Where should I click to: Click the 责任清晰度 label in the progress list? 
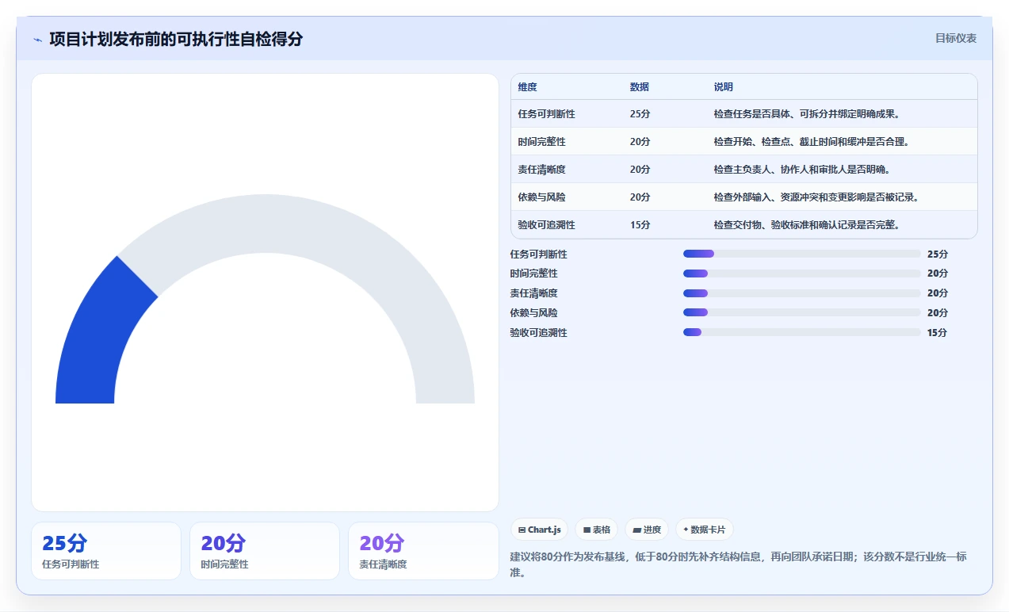pos(534,293)
